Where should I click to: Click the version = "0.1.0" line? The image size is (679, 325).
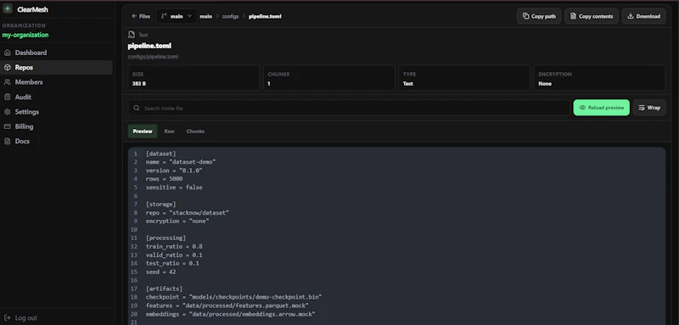tap(174, 171)
